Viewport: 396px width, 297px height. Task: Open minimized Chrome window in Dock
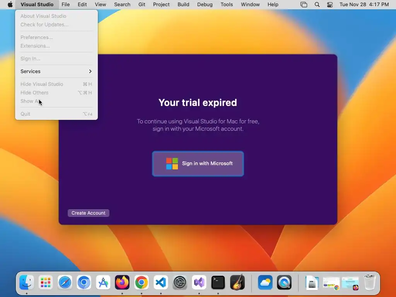(x=331, y=283)
